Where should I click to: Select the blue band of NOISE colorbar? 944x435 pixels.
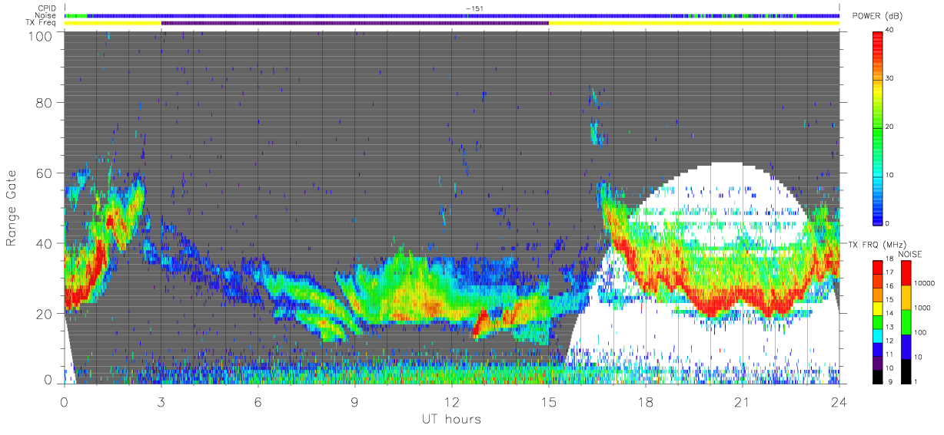(x=906, y=346)
